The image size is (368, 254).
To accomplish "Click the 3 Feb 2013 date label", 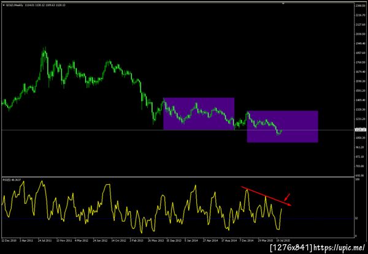I will point(137,241).
